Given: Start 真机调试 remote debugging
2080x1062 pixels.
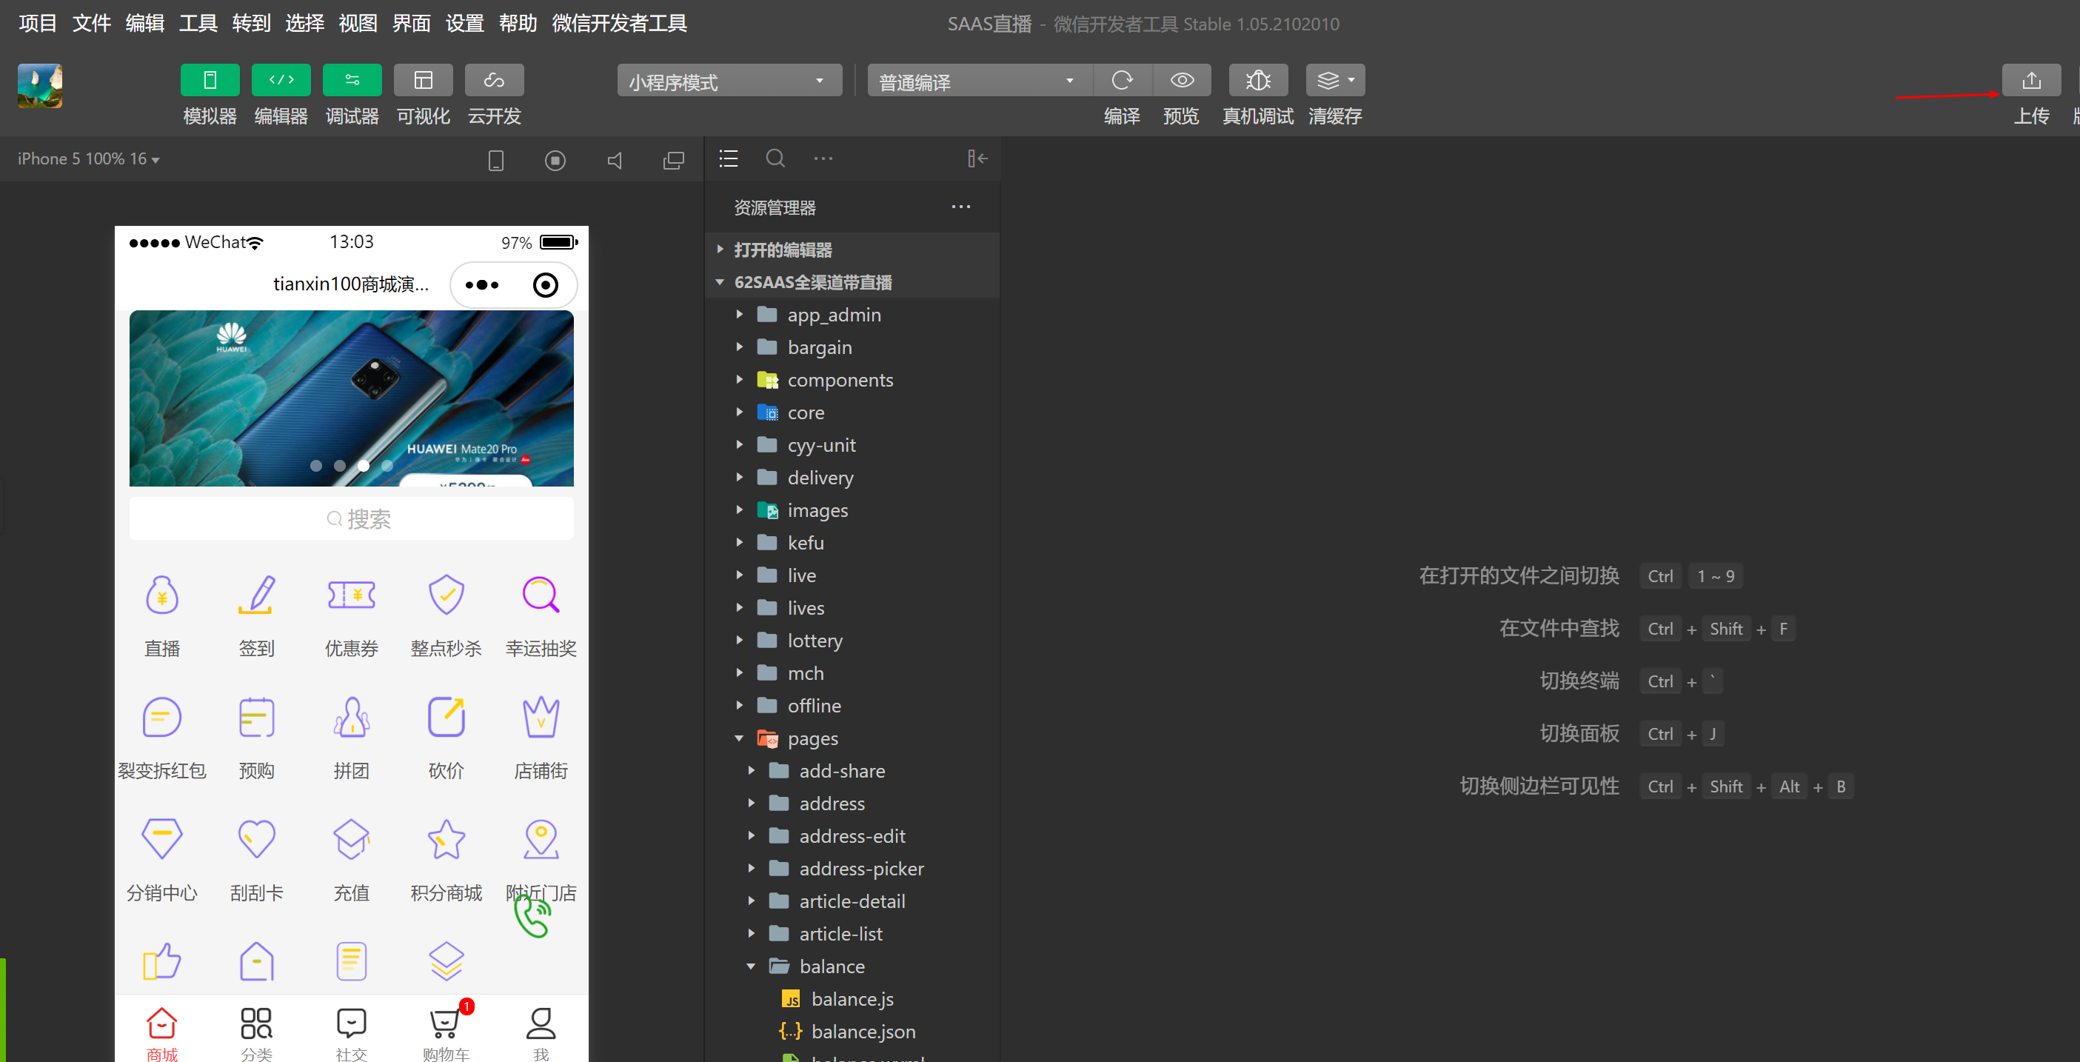Looking at the screenshot, I should point(1258,80).
